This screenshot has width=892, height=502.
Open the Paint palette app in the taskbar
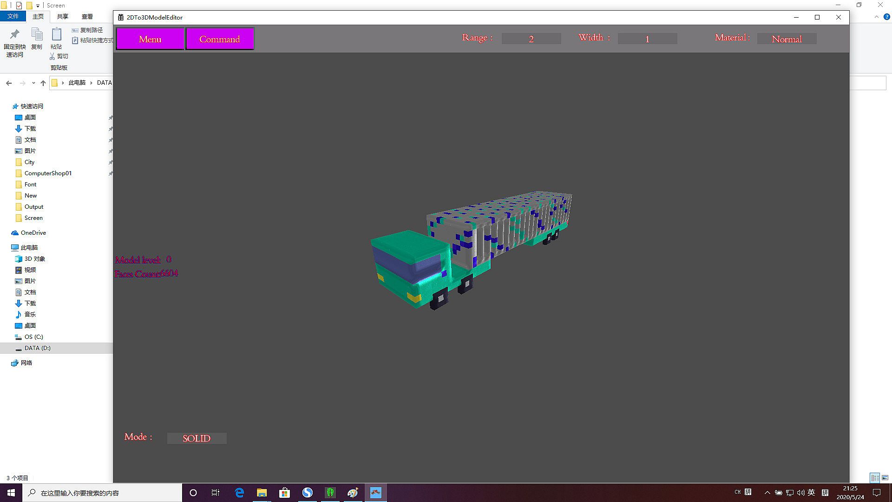[353, 493]
